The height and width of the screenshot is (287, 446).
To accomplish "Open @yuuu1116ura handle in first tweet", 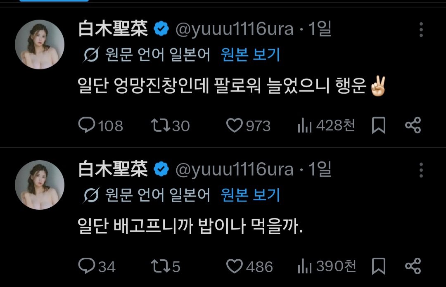I will [235, 29].
